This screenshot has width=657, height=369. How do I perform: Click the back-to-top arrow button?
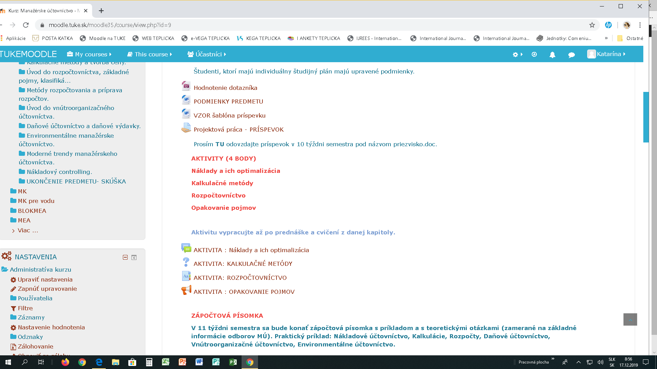630,319
